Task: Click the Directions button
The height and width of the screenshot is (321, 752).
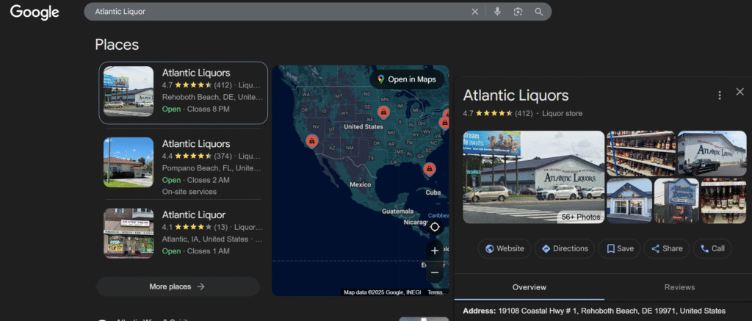Action: click(565, 248)
